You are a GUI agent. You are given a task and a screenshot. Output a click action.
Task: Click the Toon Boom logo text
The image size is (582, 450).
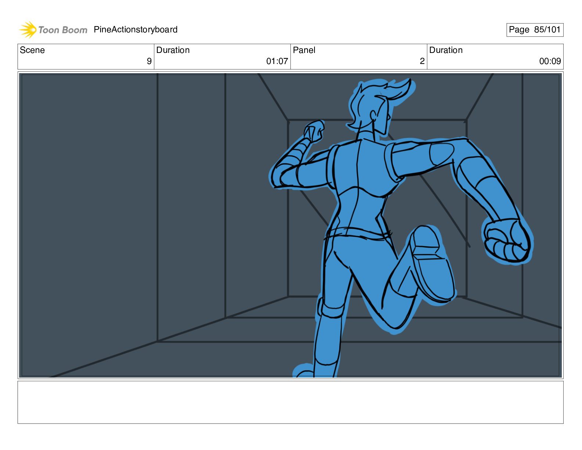click(x=62, y=30)
